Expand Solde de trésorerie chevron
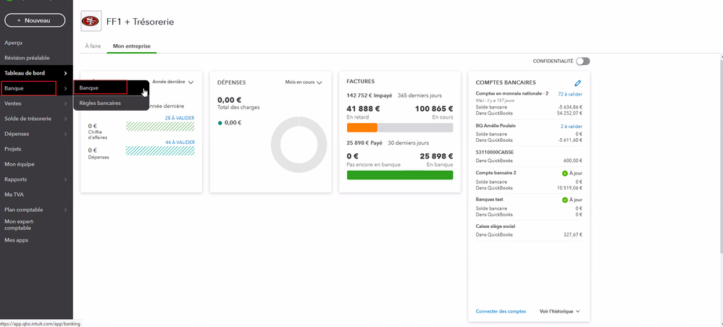This screenshot has width=723, height=327. tap(65, 119)
